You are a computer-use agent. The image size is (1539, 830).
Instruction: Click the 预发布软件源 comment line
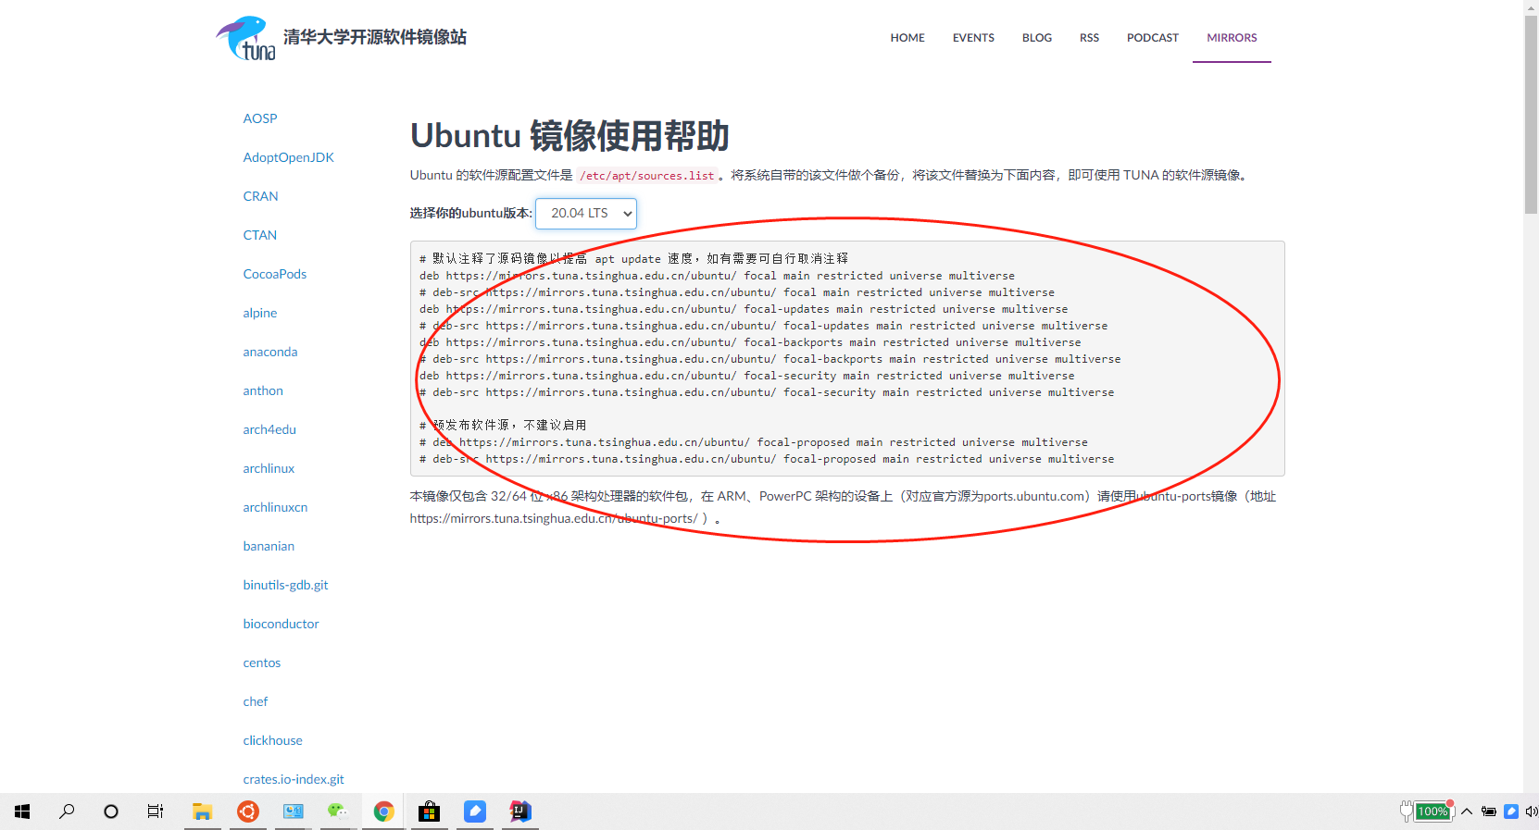point(503,425)
